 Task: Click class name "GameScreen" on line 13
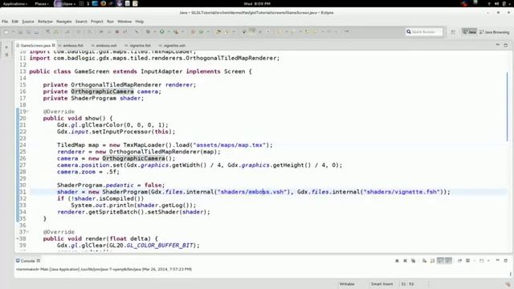[92, 71]
